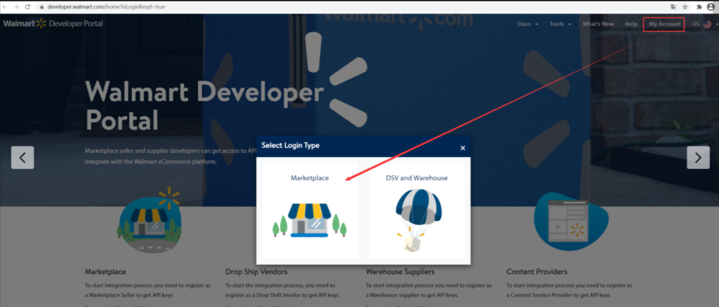This screenshot has height=307, width=719.
Task: Open the browser profile avatar icon
Action: coord(711,7)
